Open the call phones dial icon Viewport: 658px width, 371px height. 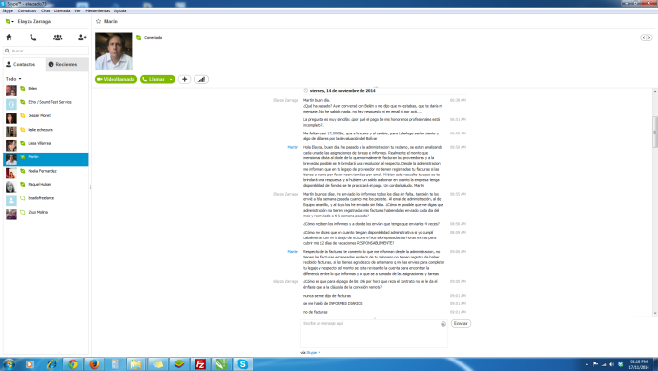point(33,37)
